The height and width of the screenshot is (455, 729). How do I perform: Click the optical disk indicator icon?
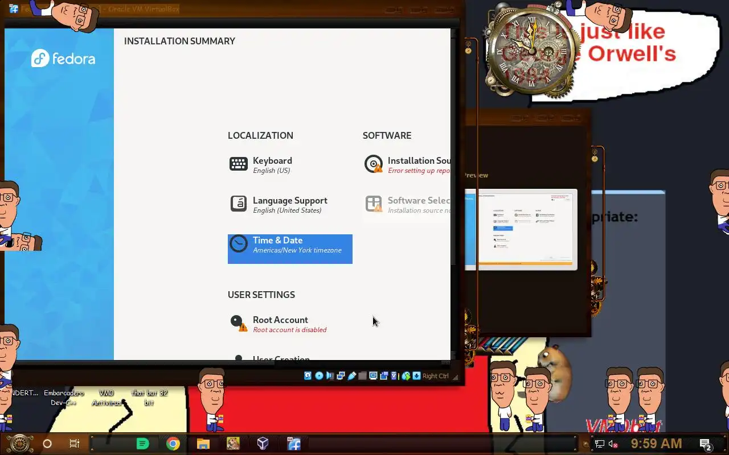[x=319, y=376]
